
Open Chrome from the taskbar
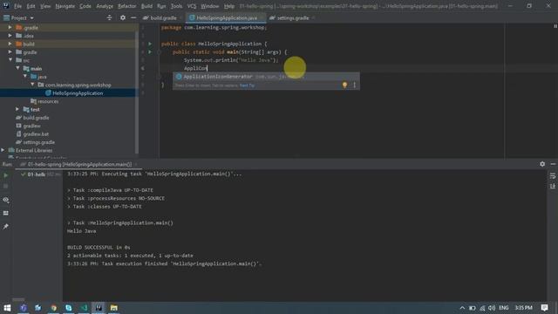(53, 308)
